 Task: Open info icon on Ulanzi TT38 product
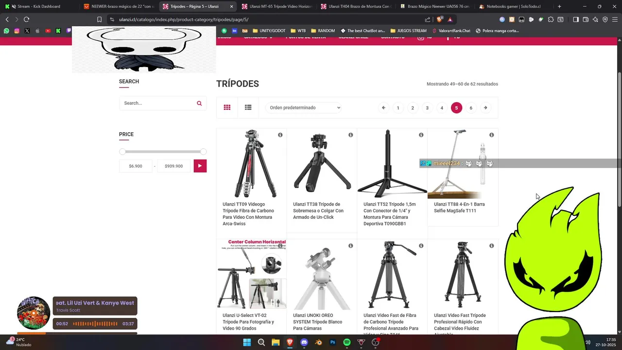coord(350,135)
